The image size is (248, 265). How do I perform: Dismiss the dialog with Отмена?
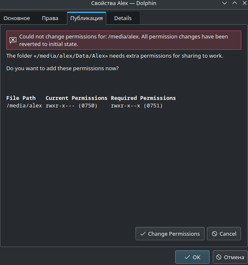tap(230, 257)
